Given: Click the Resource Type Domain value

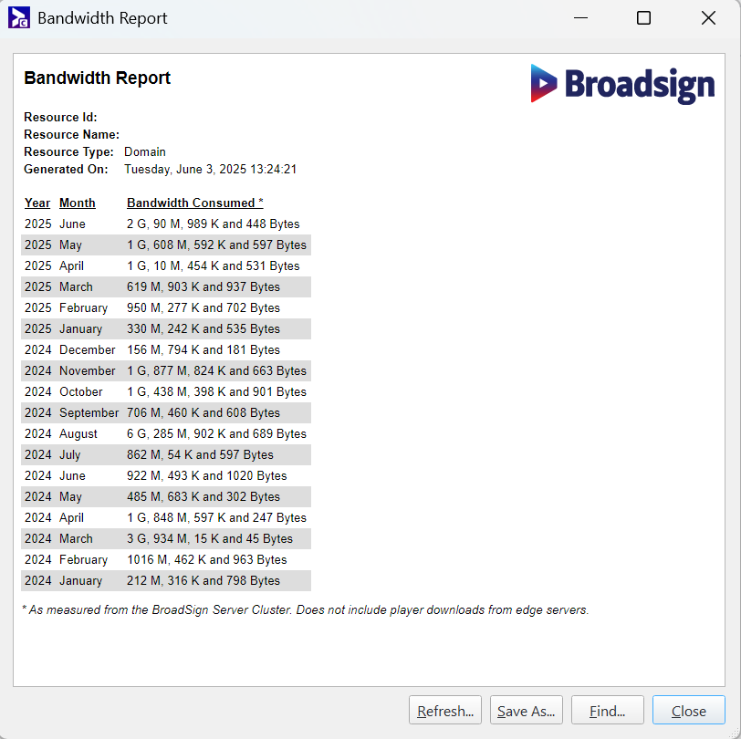Looking at the screenshot, I should click(x=145, y=151).
